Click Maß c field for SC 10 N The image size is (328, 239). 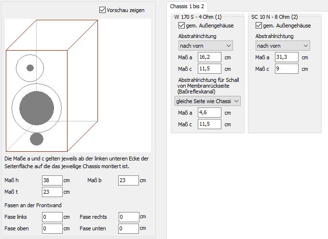287,69
